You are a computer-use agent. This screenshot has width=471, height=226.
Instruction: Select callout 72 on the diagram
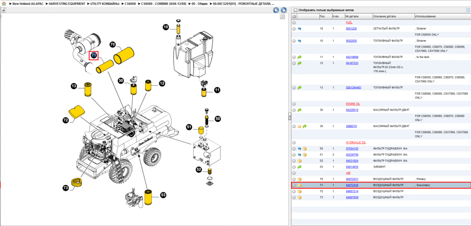point(66,120)
